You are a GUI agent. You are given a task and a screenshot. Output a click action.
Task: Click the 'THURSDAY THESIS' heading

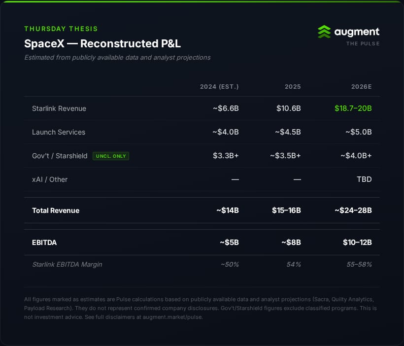click(x=61, y=29)
